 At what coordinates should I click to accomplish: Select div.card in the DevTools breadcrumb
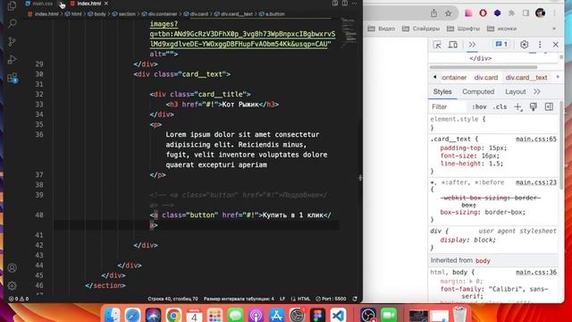point(486,78)
